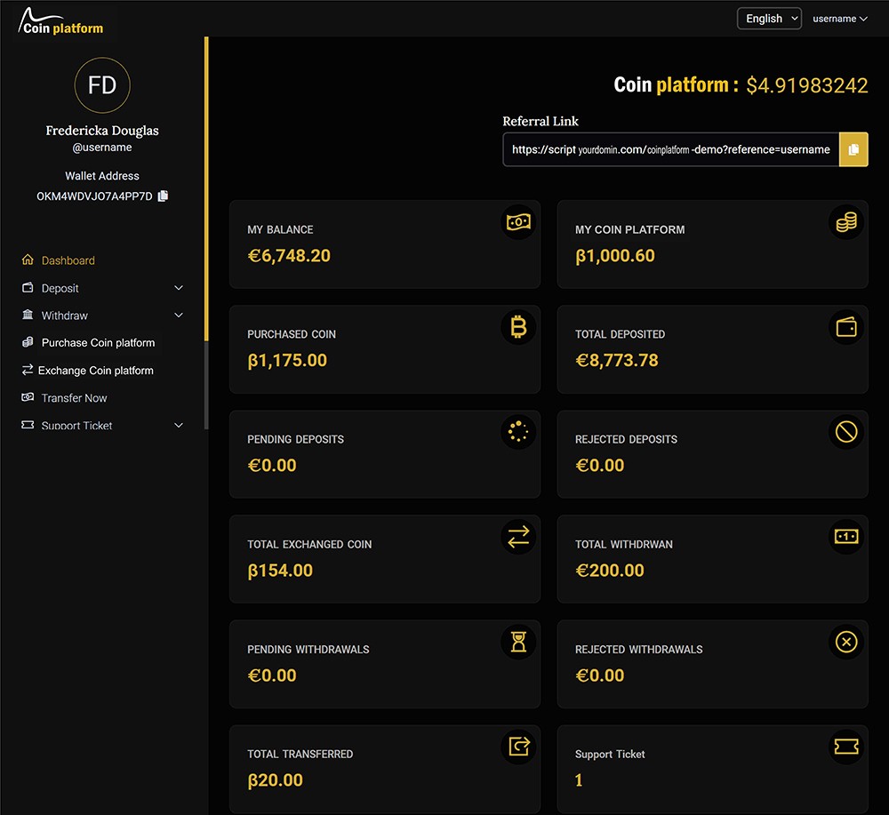Copy the referral link with the copy button
Screen dimensions: 889x815
click(x=853, y=149)
